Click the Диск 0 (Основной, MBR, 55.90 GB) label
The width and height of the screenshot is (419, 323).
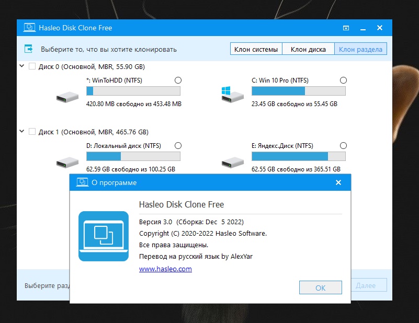tap(92, 66)
